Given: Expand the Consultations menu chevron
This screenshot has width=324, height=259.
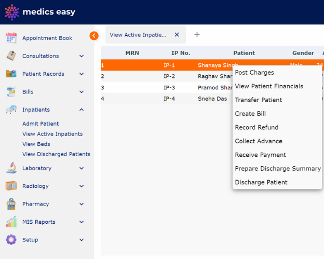Looking at the screenshot, I should pos(82,56).
